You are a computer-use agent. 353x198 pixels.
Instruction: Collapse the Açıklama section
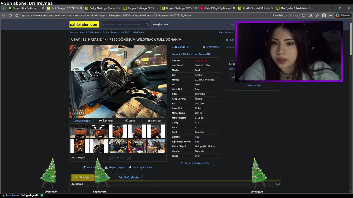pos(278,184)
